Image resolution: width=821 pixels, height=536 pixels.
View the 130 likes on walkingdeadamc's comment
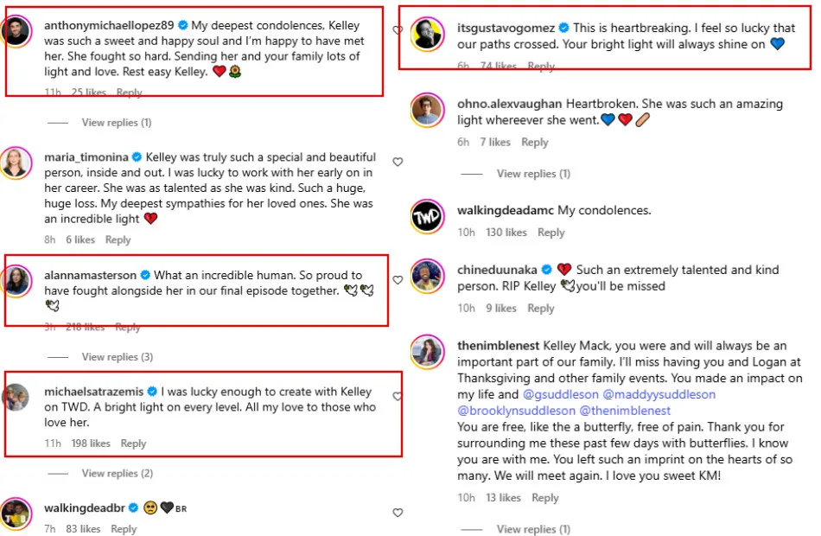pos(506,233)
